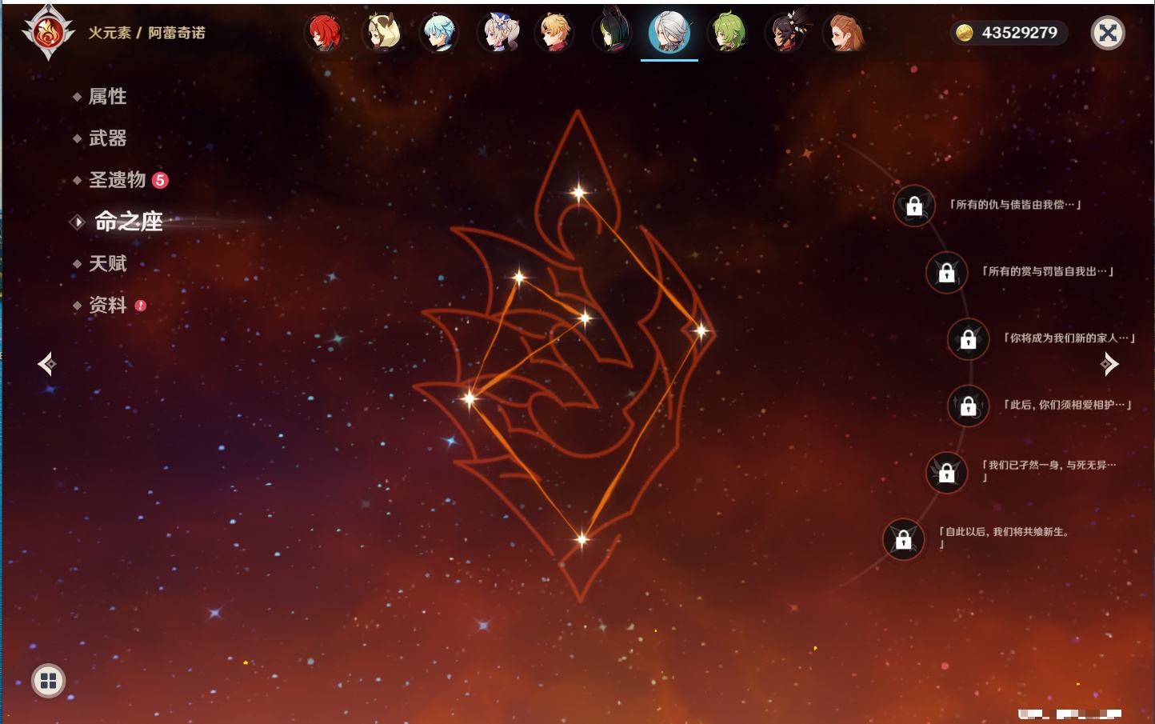The image size is (1155, 724).
Task: Go to next character with right arrow
Action: (x=1109, y=364)
